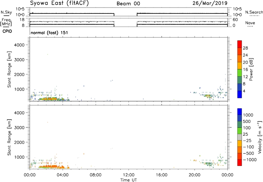
Task: Click the 'normal (fast) 151' text
Action: coord(49,33)
